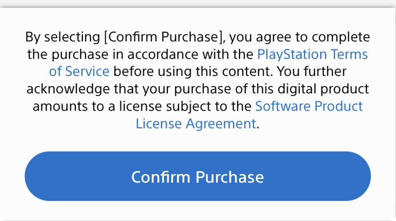The image size is (396, 221).
Task: Tap the blue pill-shaped Confirm Purchase button
Action: coord(198,176)
